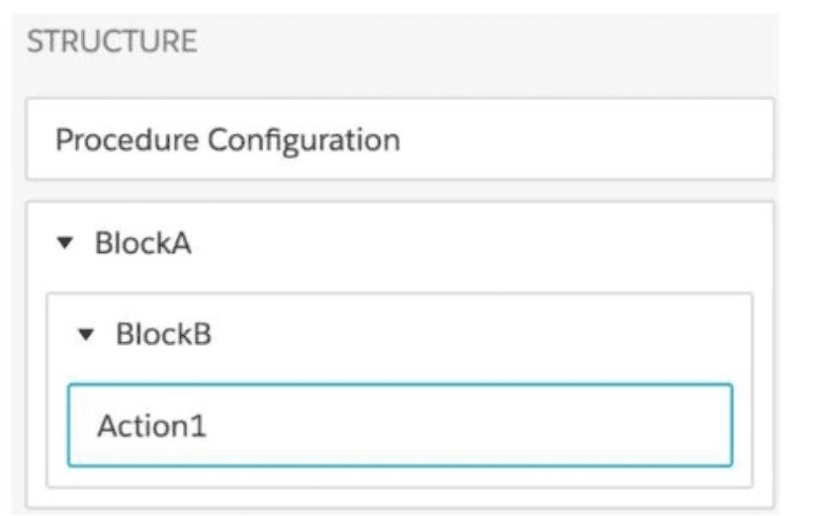
Task: Click the arrow icon beside BlockA
Action: point(66,244)
